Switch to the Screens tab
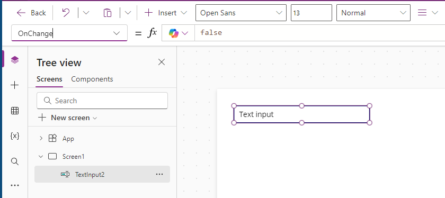 (49, 79)
